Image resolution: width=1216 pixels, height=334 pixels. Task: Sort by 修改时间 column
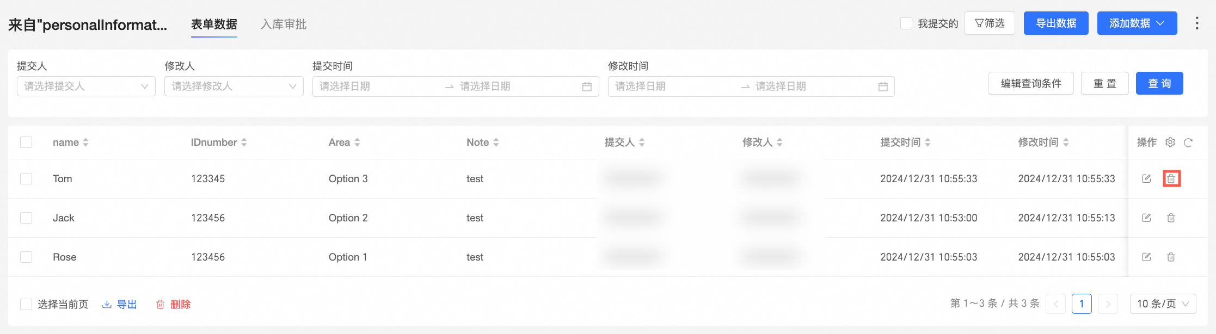1066,142
